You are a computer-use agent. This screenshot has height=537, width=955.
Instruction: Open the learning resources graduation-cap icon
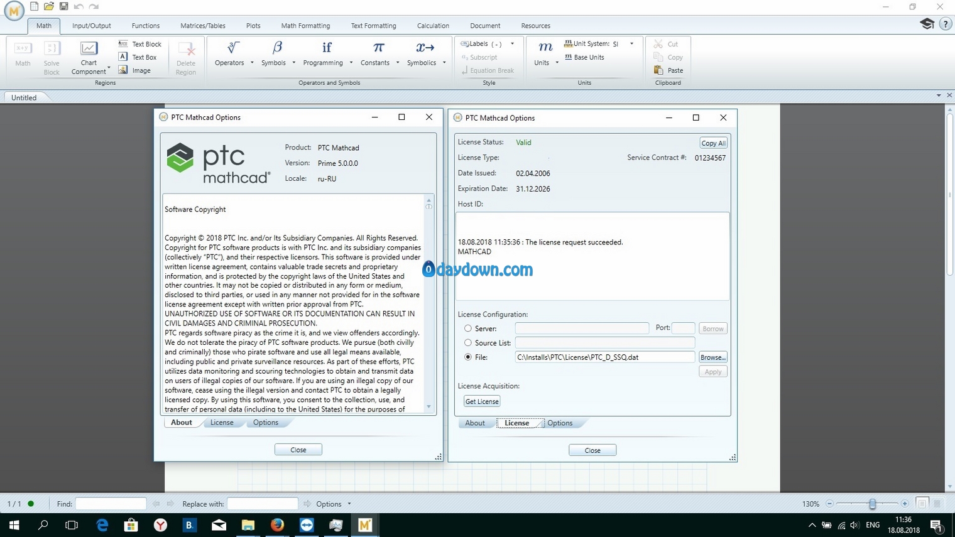click(x=927, y=24)
